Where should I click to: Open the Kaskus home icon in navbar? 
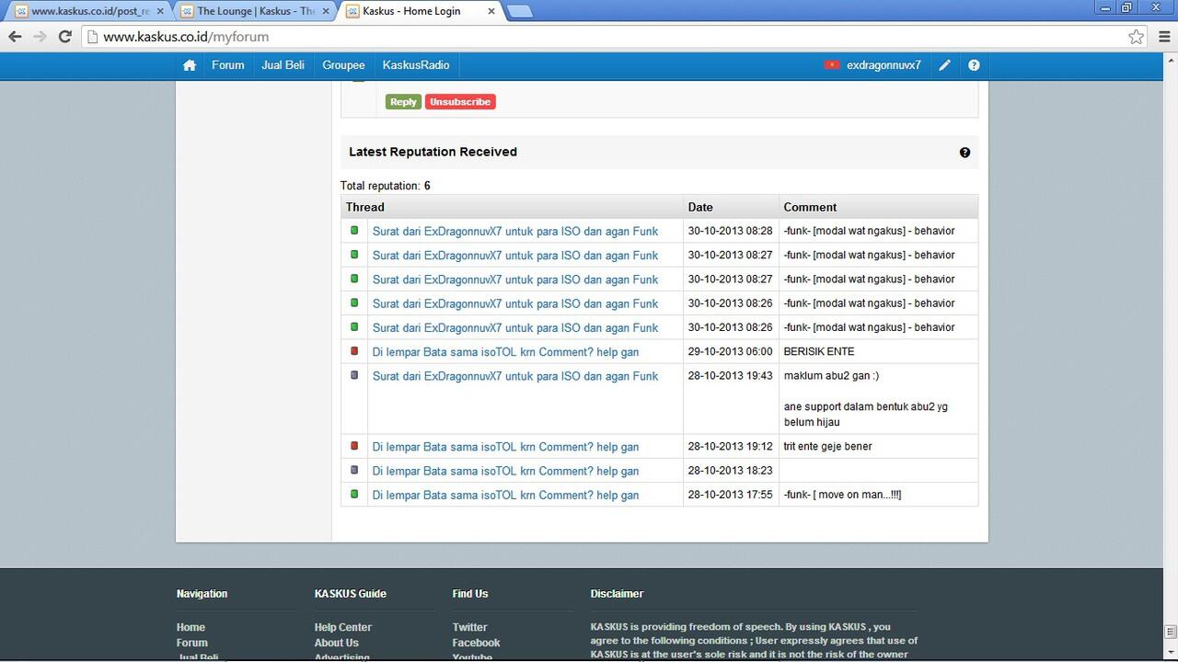coord(190,65)
